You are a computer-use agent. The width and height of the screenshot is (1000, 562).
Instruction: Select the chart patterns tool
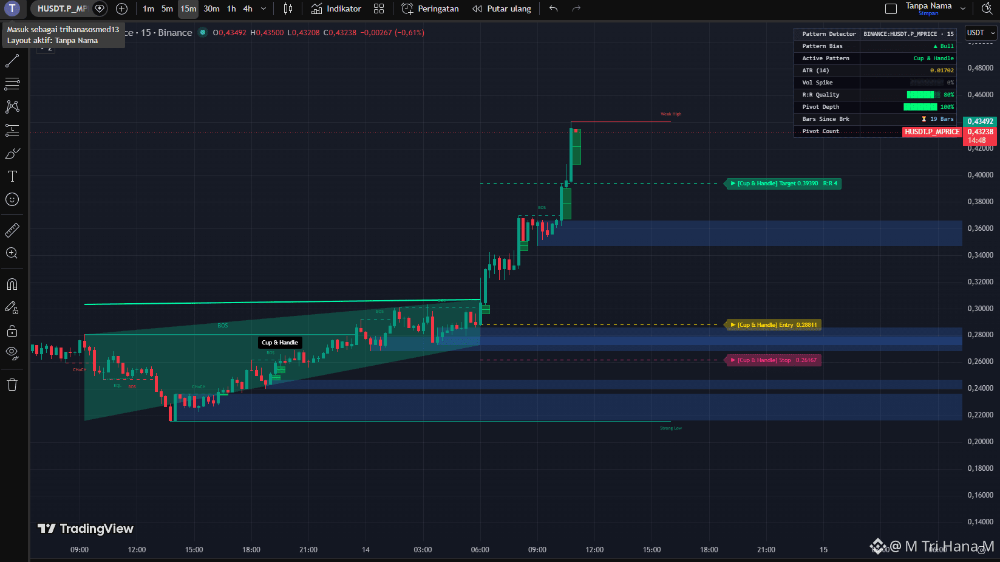(12, 107)
